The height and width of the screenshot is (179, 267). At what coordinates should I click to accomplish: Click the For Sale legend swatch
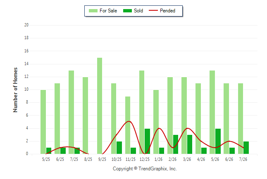coord(93,11)
